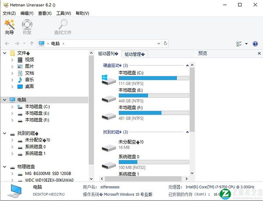Close the 预览 preview panel
263x201 pixels.
(x=259, y=53)
